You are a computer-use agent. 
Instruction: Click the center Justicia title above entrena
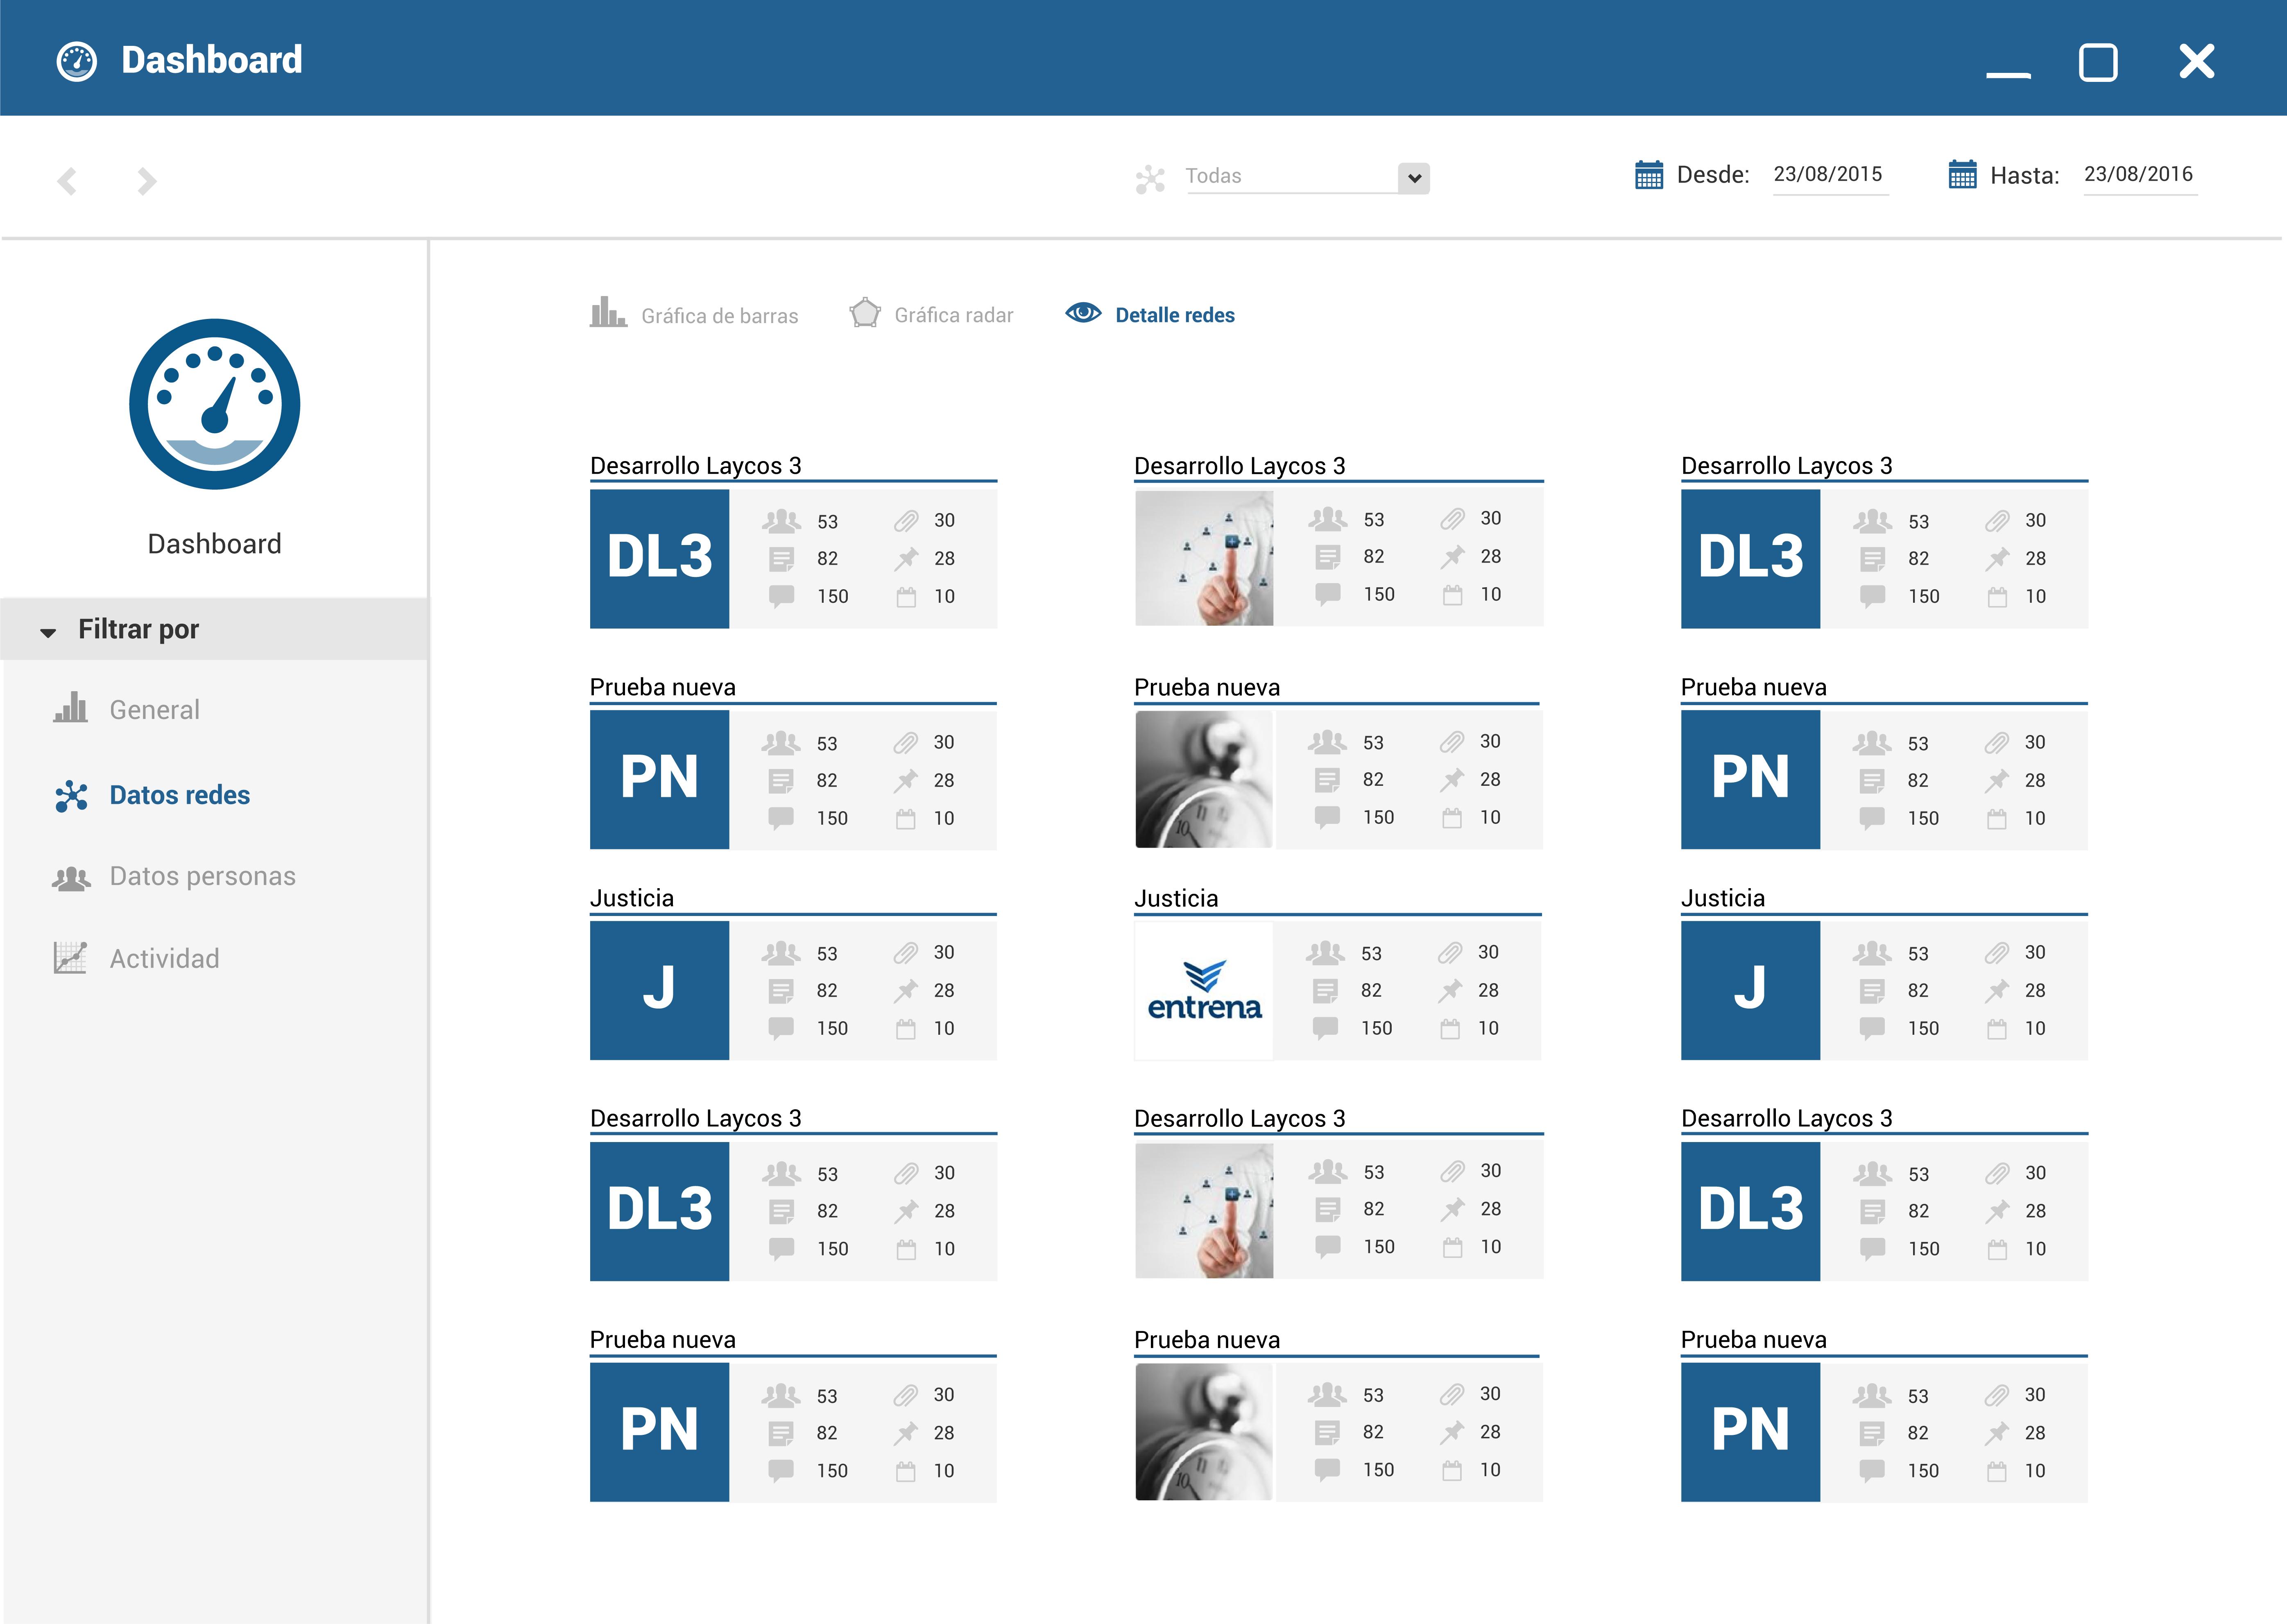pyautogui.click(x=1176, y=898)
